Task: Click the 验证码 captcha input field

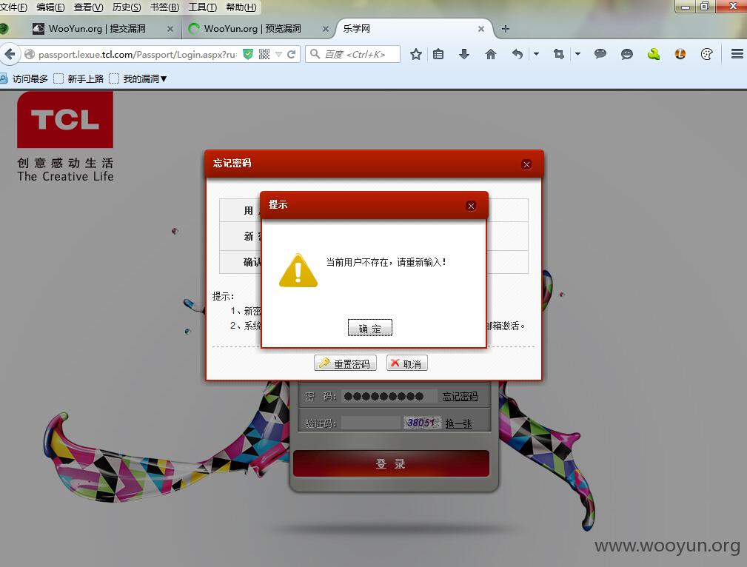Action: coord(372,423)
